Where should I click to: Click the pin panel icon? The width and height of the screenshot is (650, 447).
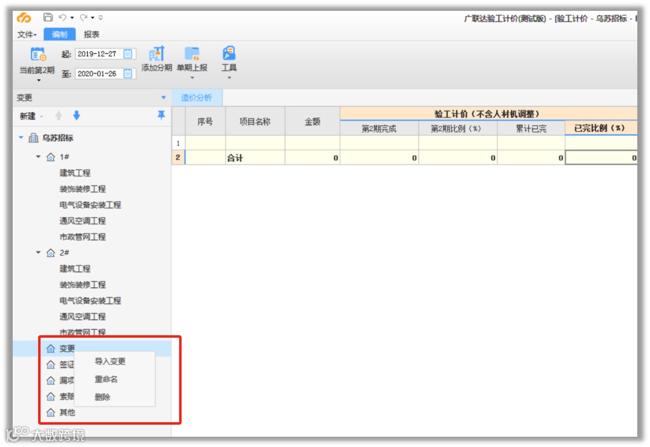[161, 115]
